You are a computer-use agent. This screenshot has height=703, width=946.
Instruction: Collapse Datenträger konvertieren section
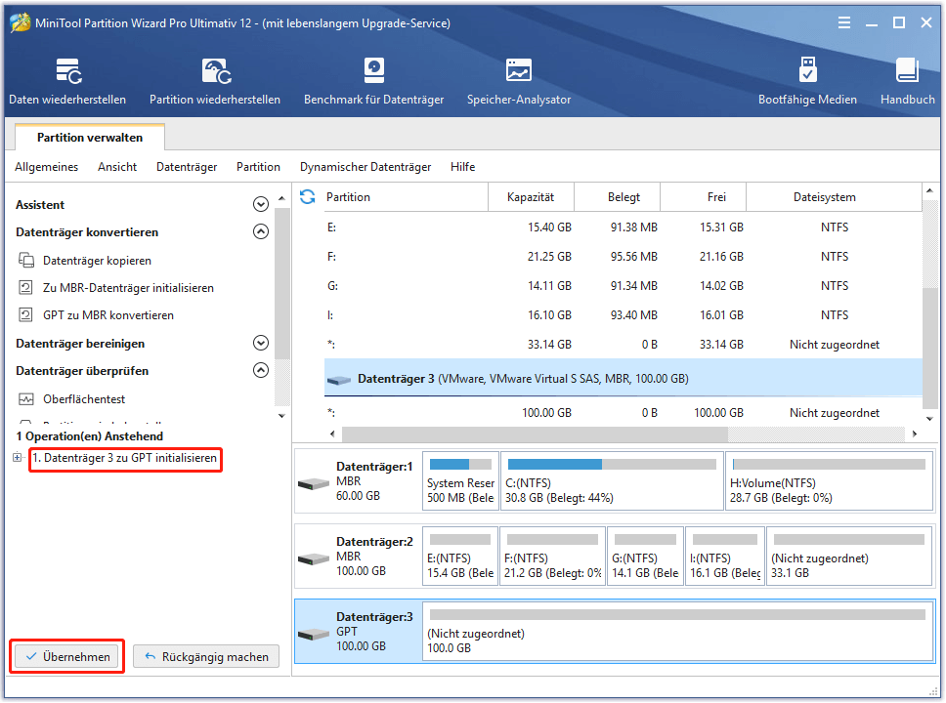(261, 231)
